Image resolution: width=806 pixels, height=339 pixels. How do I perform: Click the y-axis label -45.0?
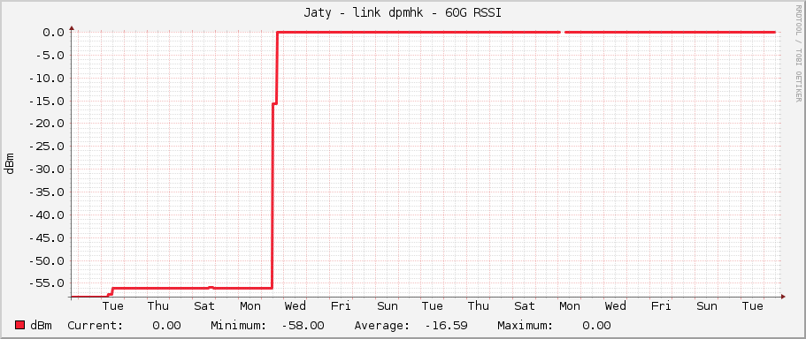click(x=46, y=238)
